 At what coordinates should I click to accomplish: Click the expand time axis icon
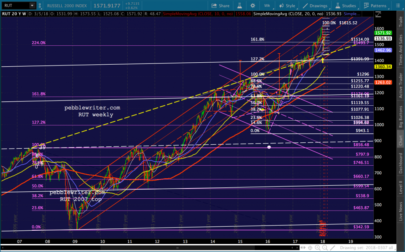[x=303, y=248]
